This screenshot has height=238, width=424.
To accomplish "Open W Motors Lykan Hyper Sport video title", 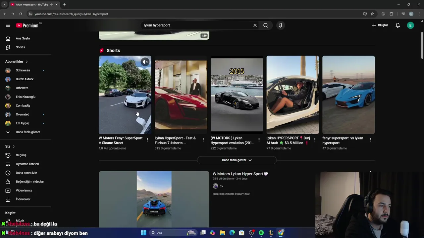I will click(x=240, y=174).
